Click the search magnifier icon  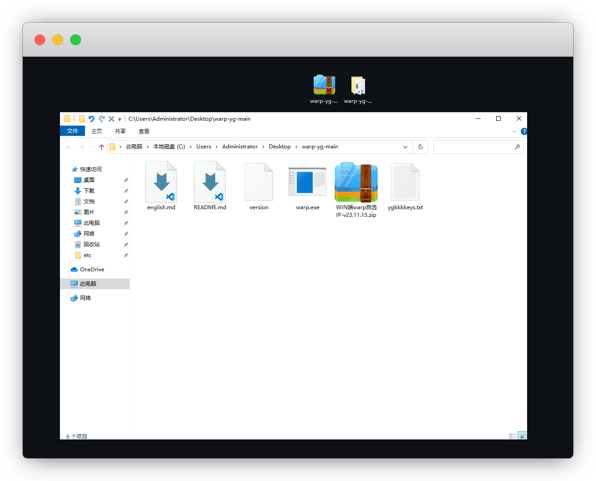[517, 147]
